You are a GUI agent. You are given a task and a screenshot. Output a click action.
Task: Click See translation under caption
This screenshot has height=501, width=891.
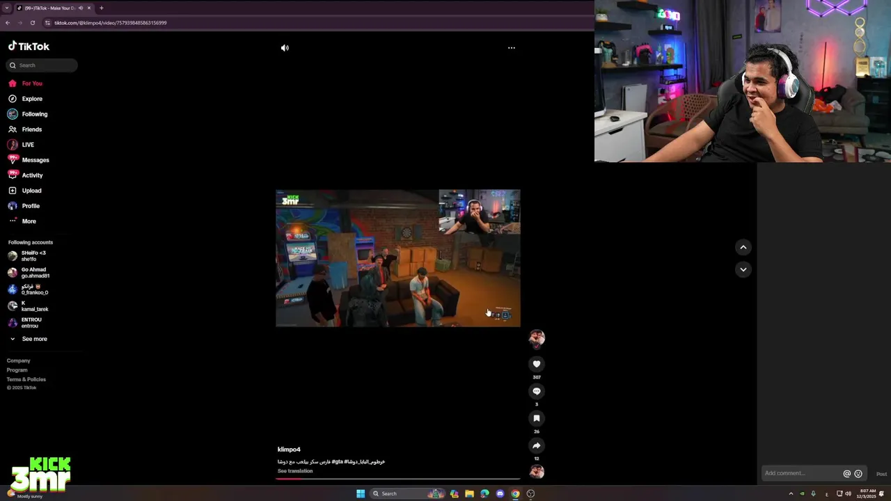[x=295, y=471]
